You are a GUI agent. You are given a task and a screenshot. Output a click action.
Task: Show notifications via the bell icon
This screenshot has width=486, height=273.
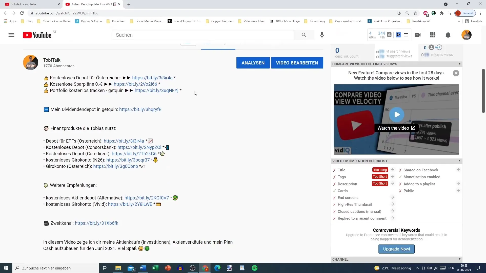pos(448,35)
